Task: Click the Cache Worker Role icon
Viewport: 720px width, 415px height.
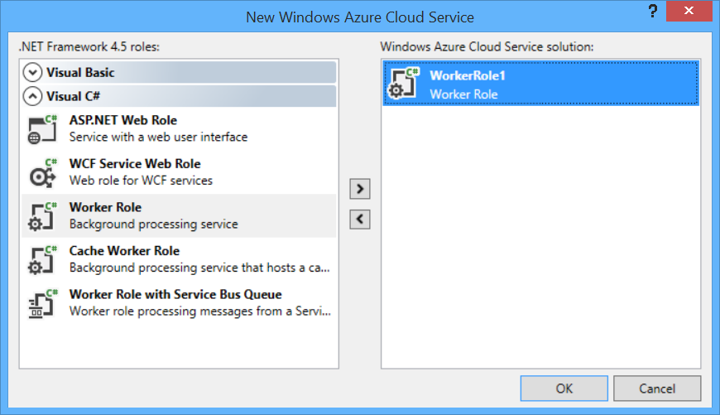Action: [x=42, y=259]
